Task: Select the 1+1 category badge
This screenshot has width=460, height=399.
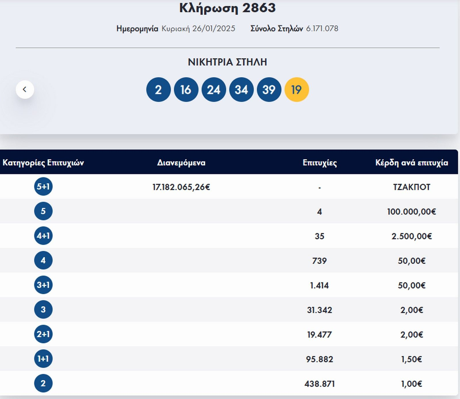Action: tap(43, 359)
